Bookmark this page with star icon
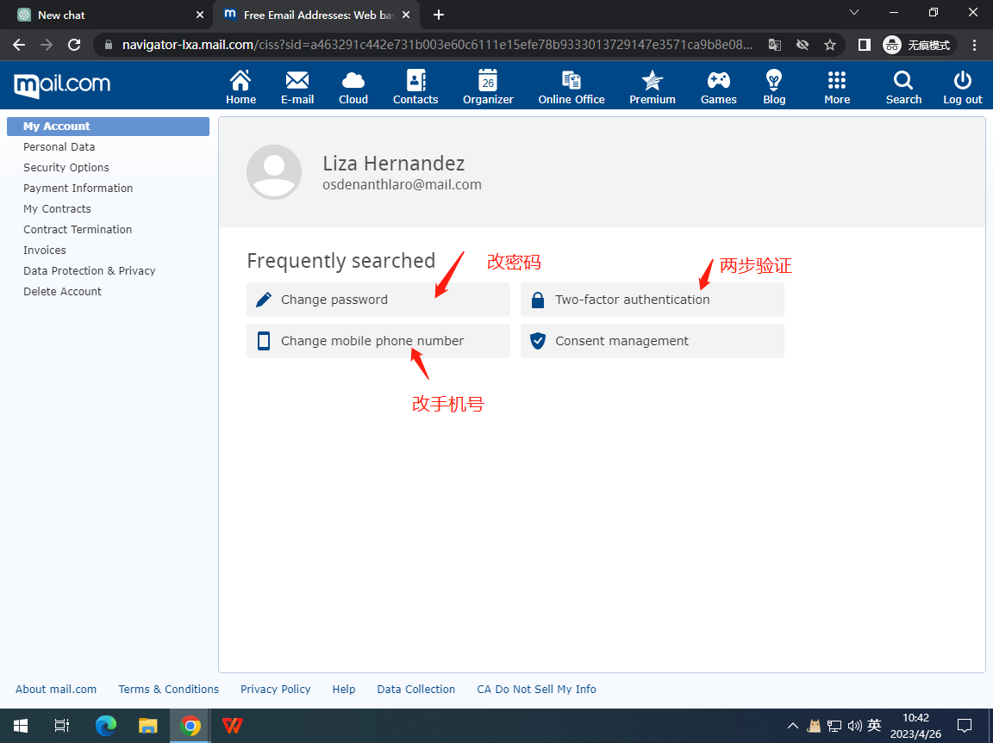Image resolution: width=993 pixels, height=743 pixels. (x=830, y=45)
